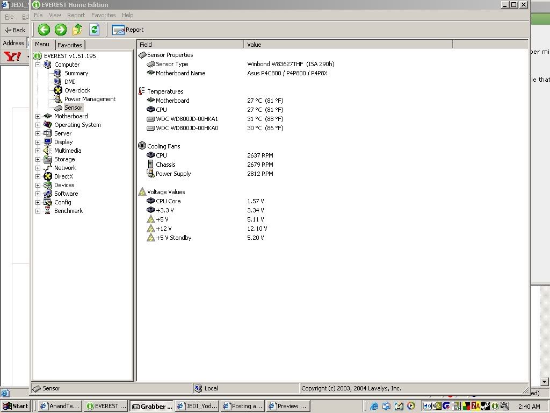Image resolution: width=550 pixels, height=413 pixels.
Task: Open the File menu in EVEREST
Action: [38, 15]
